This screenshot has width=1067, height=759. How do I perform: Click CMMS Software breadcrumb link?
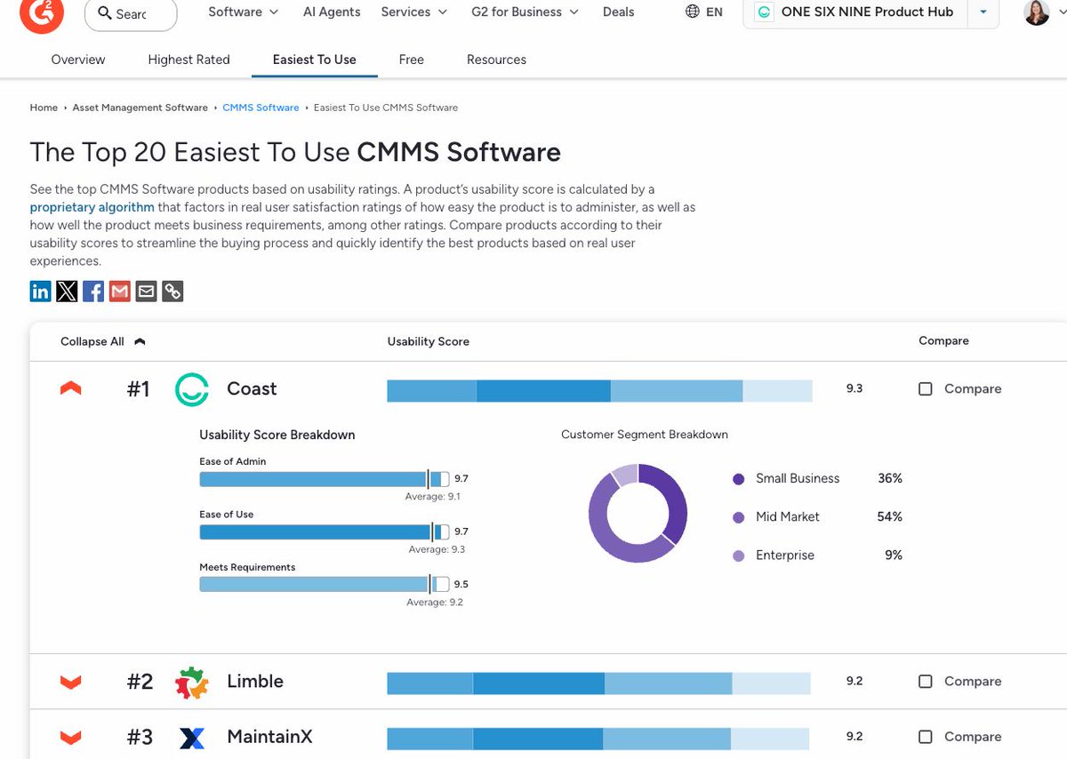(x=261, y=108)
